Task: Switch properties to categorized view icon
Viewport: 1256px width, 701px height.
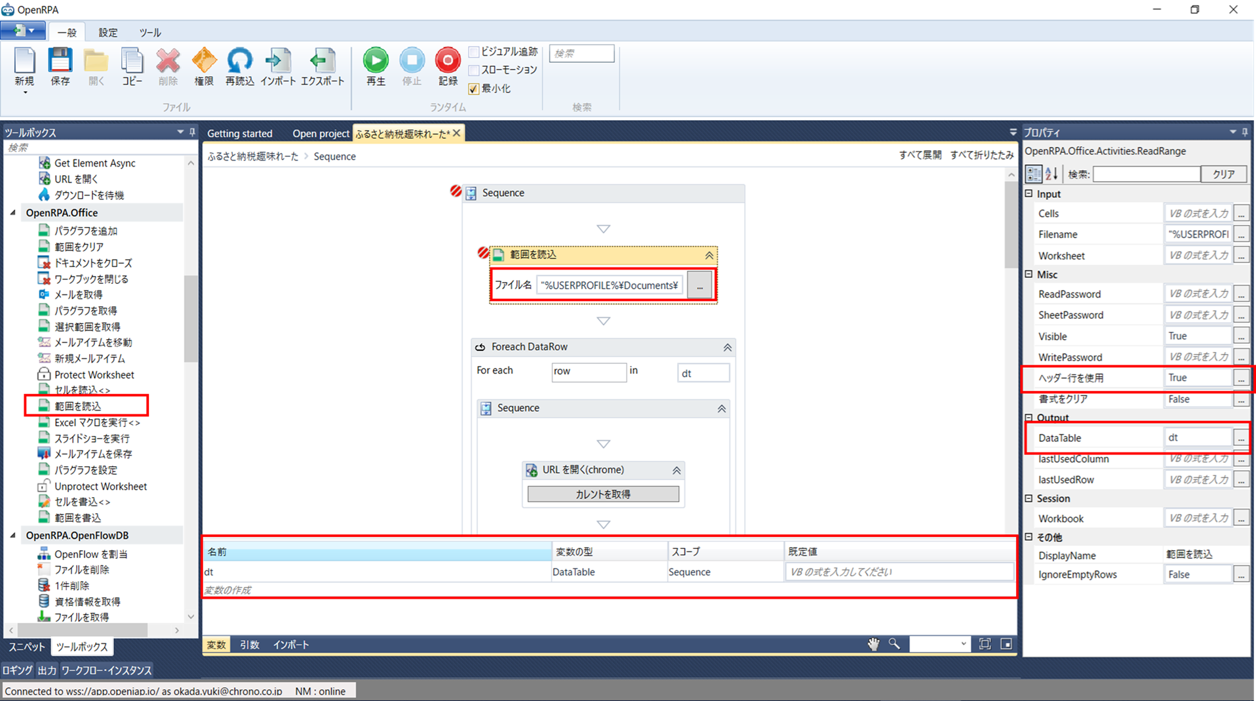Action: 1034,174
